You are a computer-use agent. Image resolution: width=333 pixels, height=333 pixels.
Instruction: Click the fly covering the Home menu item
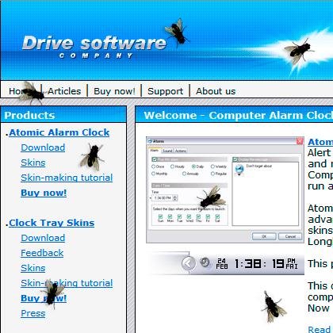pyautogui.click(x=32, y=93)
